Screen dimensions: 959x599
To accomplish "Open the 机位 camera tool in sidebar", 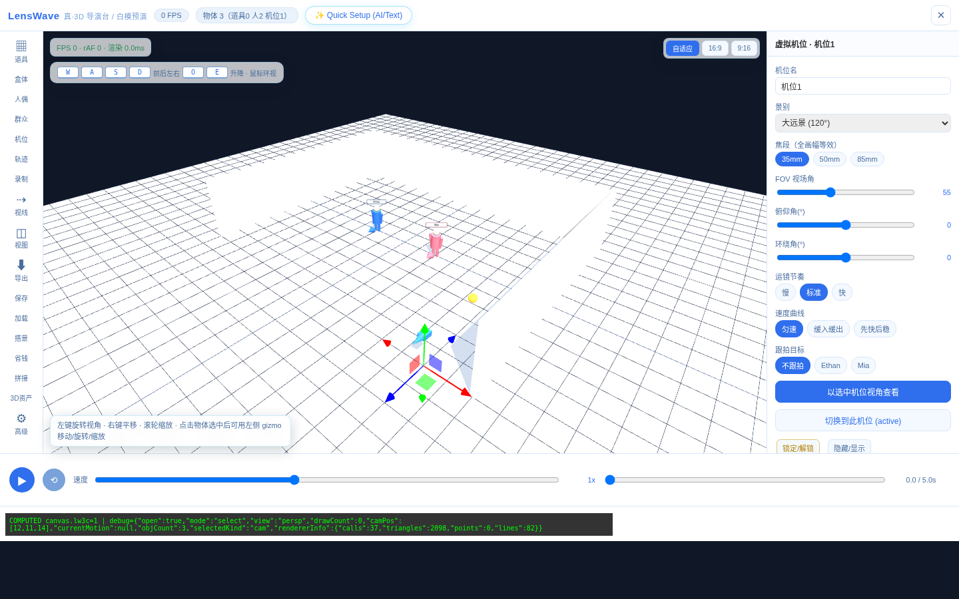I will pos(21,139).
